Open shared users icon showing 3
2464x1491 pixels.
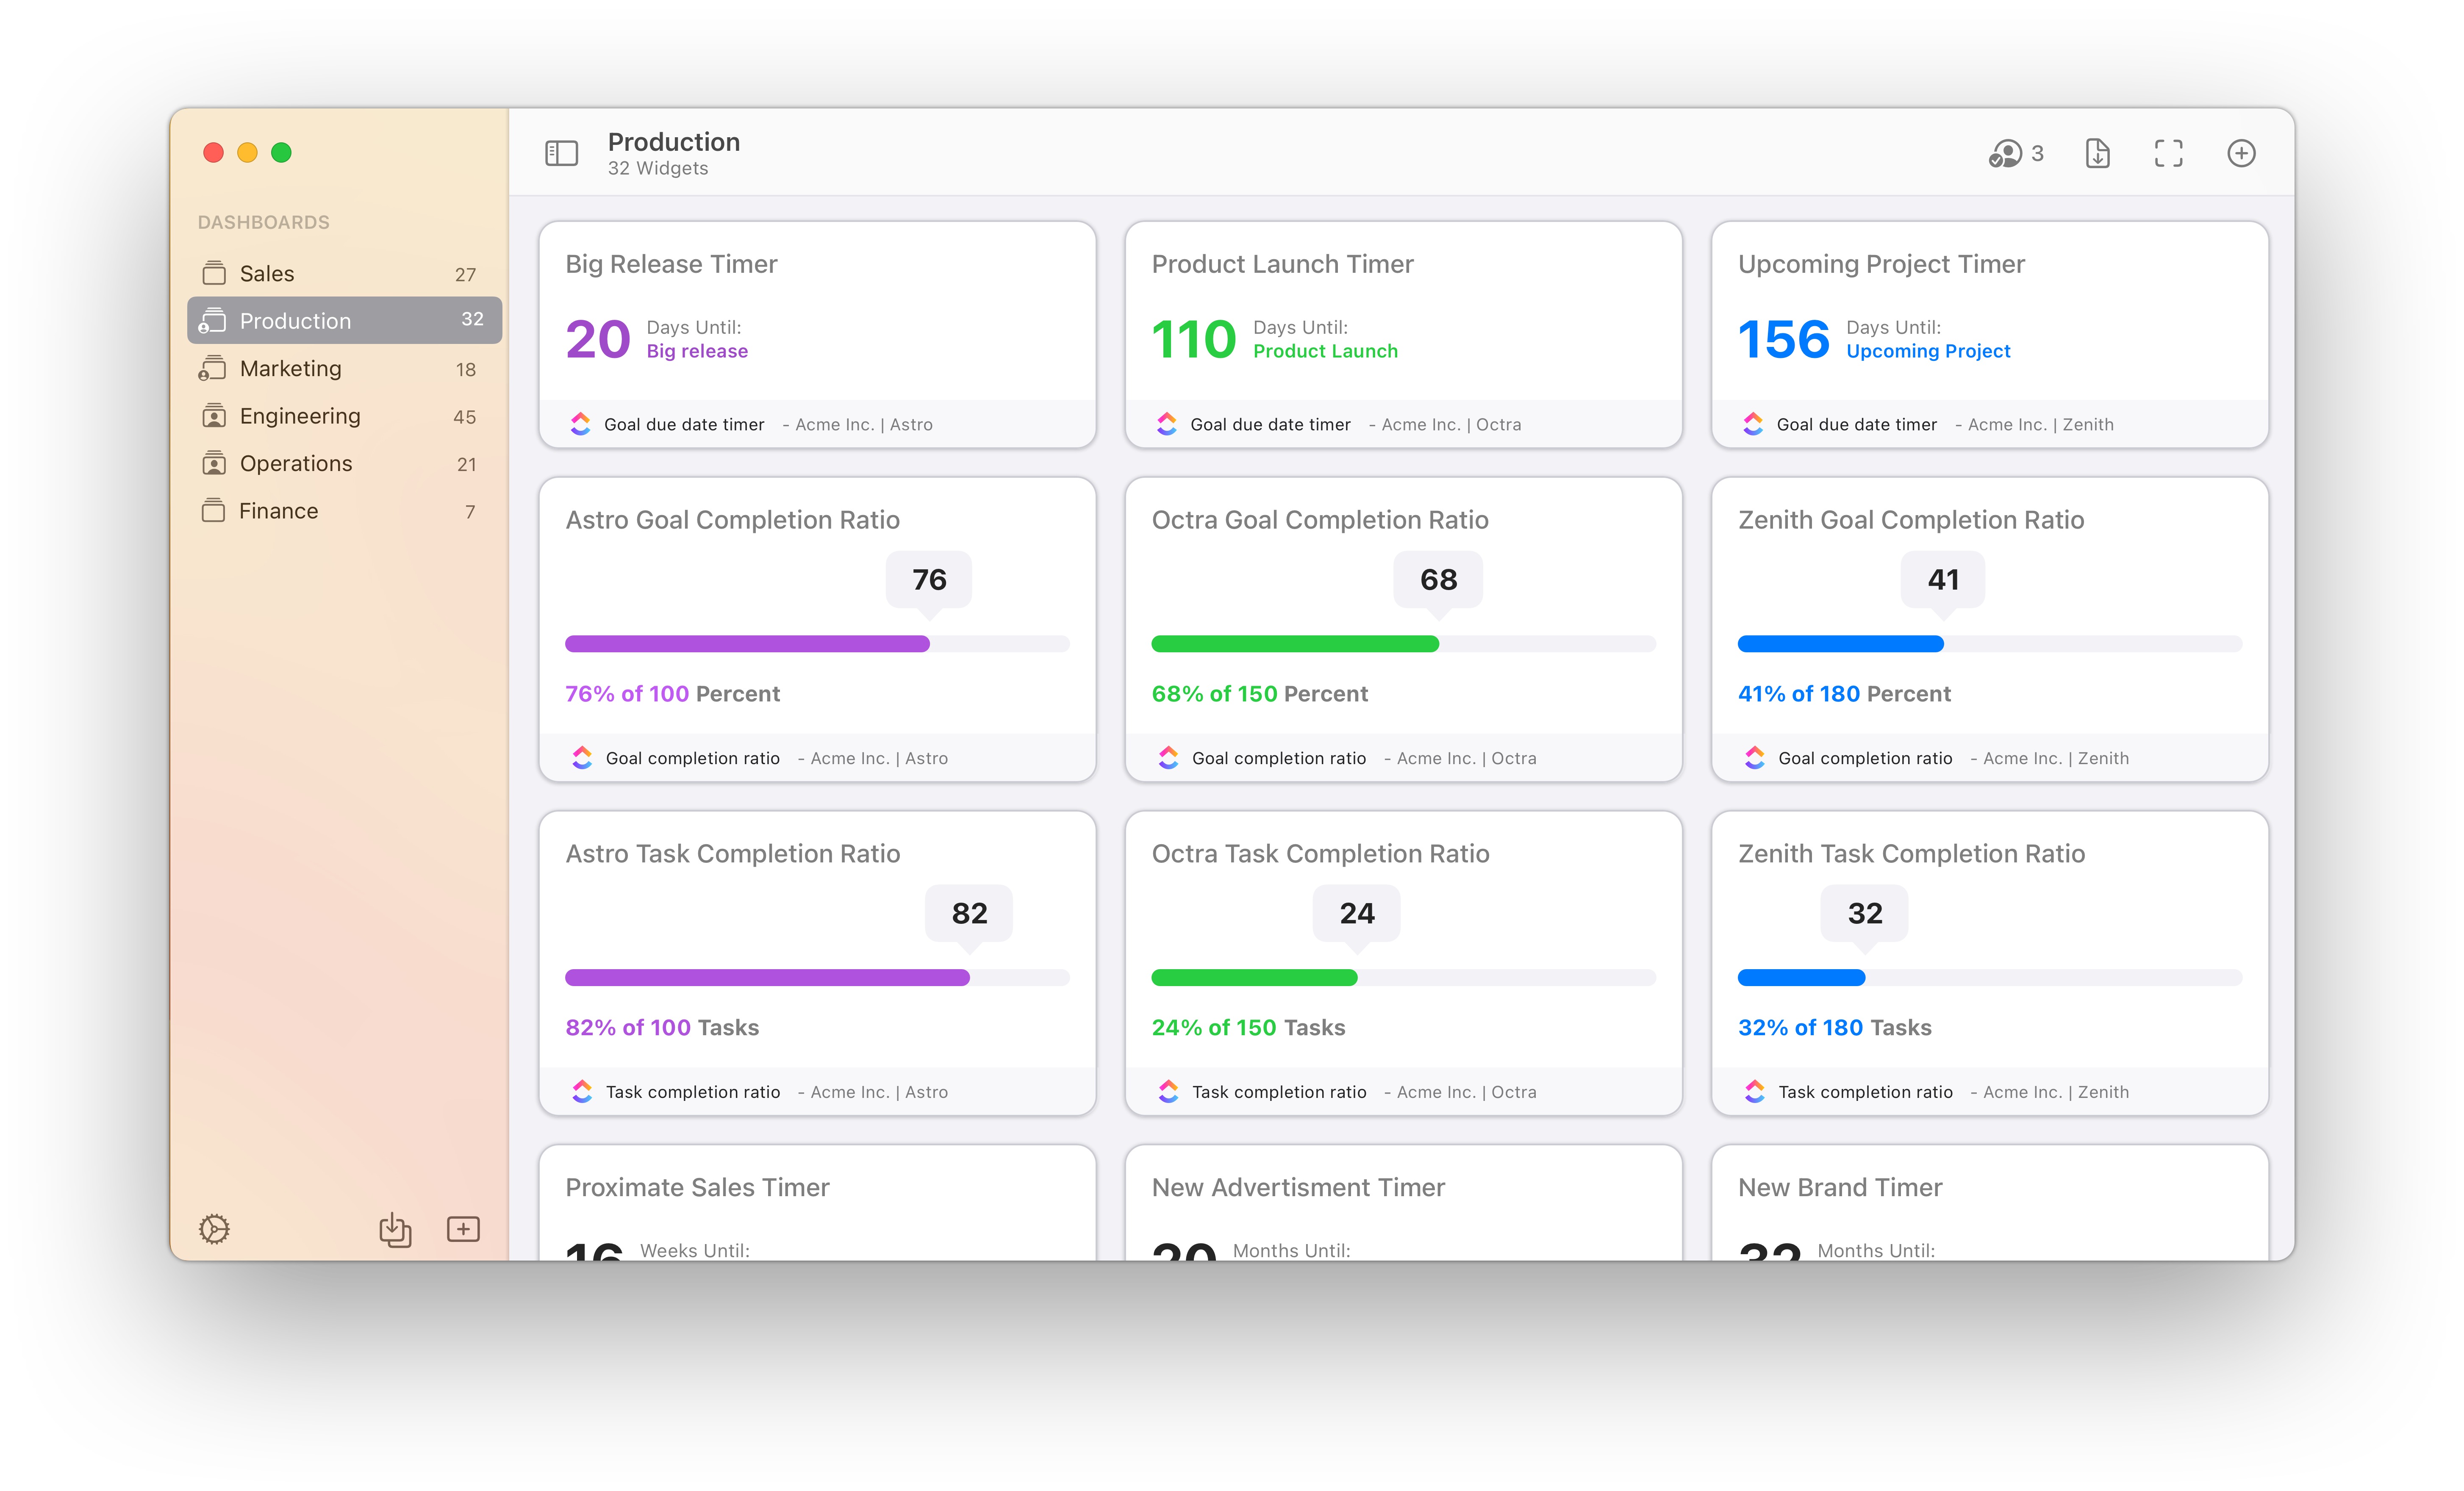(x=2015, y=153)
